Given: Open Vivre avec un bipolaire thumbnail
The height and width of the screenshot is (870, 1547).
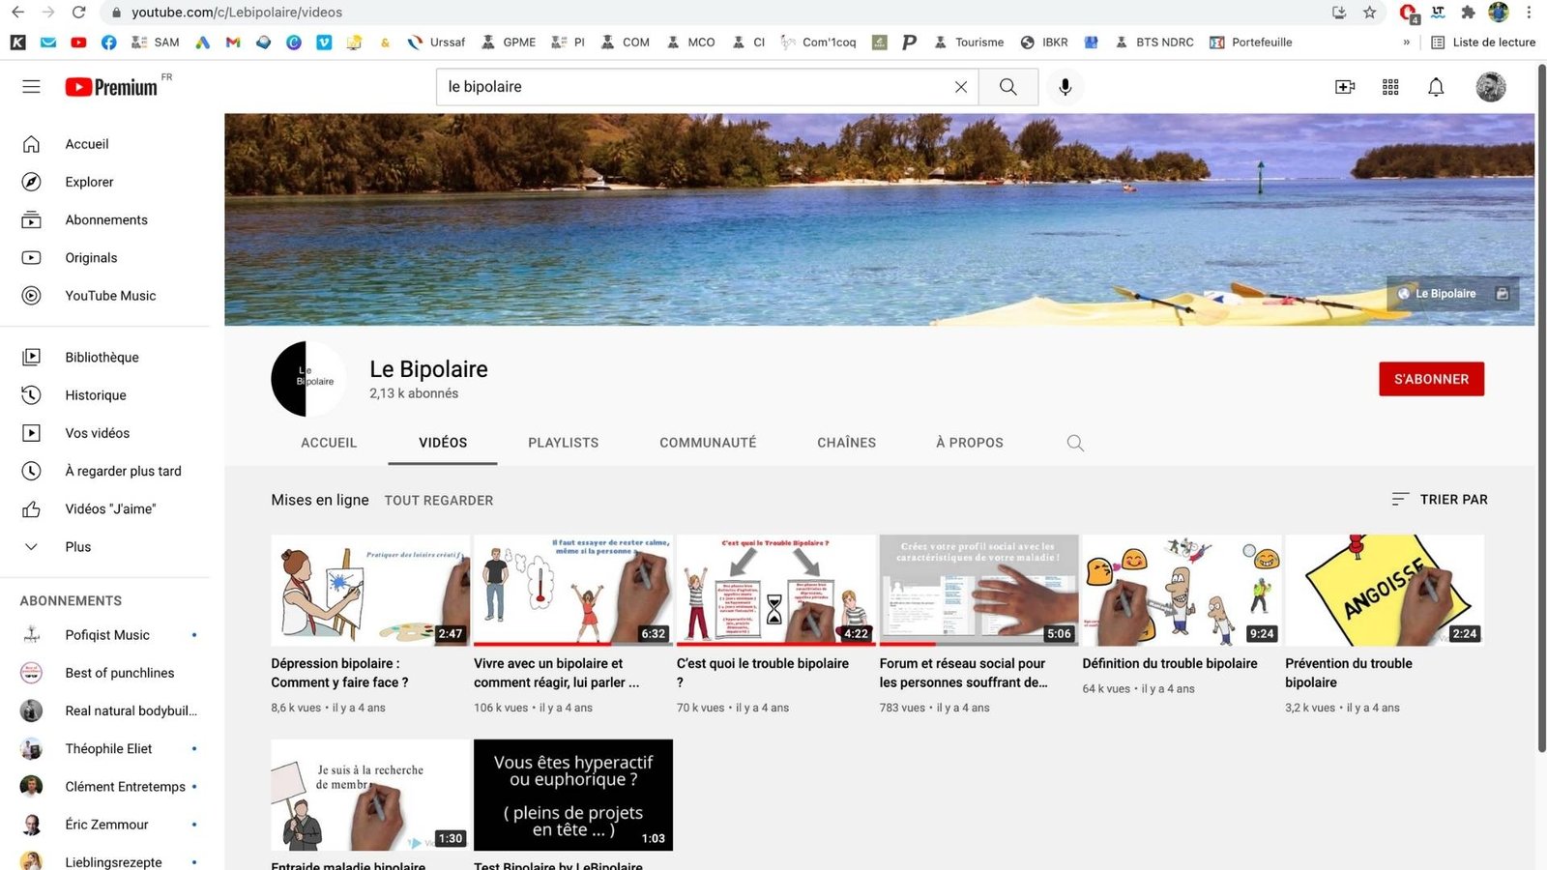Looking at the screenshot, I should coord(573,591).
